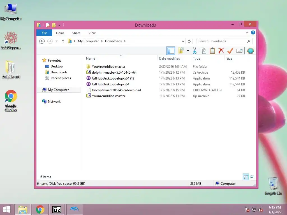
Task: Click Google Chrome icon in taskbar
Action: tap(40, 209)
